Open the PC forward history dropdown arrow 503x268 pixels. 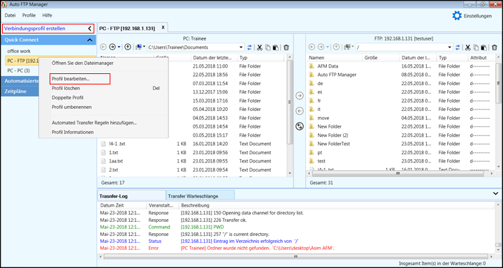coord(119,47)
